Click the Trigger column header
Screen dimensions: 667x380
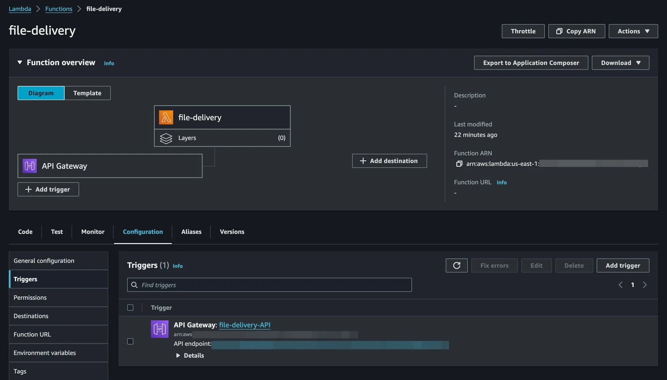(161, 308)
